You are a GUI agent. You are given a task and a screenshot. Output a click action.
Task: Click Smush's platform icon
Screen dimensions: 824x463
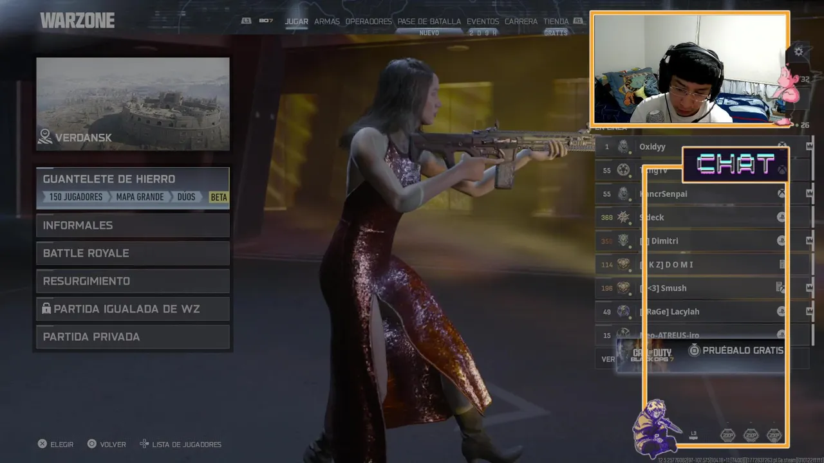tap(782, 288)
